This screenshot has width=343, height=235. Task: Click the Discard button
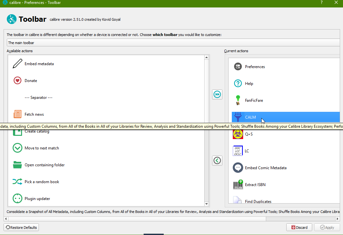(x=299, y=227)
